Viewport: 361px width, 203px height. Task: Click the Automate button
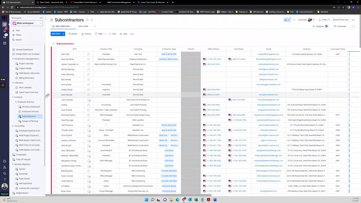pyautogui.click(x=340, y=27)
